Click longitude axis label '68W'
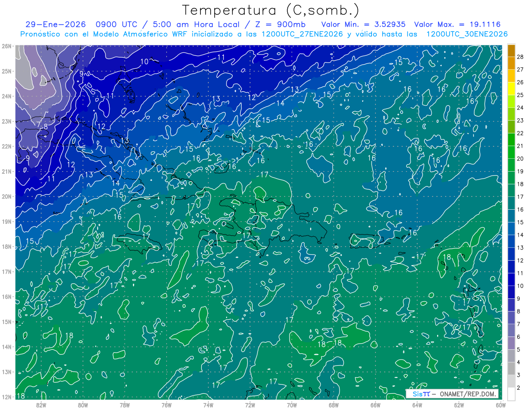Image resolution: width=532 pixels, height=411 pixels. 333,404
